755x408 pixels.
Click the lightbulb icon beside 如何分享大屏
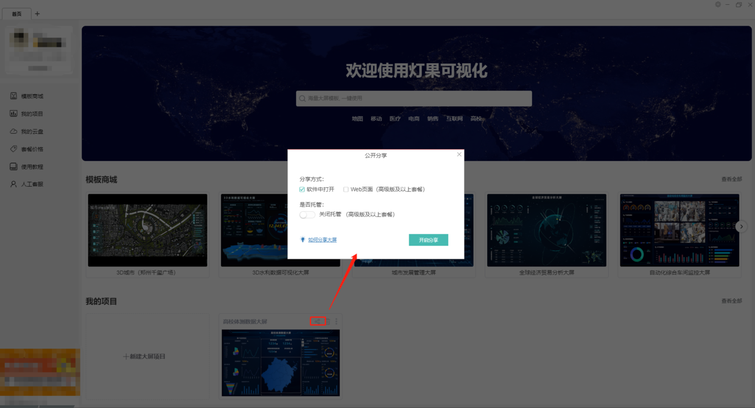pos(303,240)
